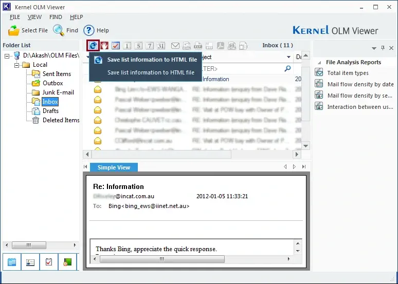Open Mail flow density by sender report

point(359,96)
